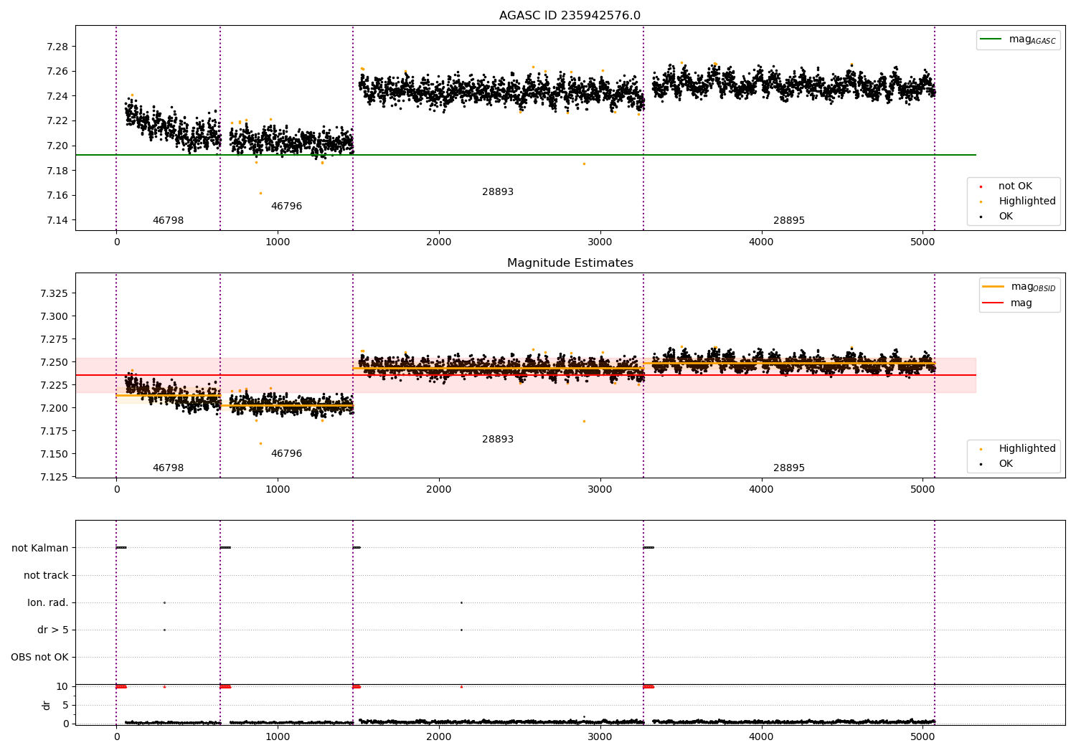
Task: Click the 7.28 y-axis tick label
Action: (57, 47)
